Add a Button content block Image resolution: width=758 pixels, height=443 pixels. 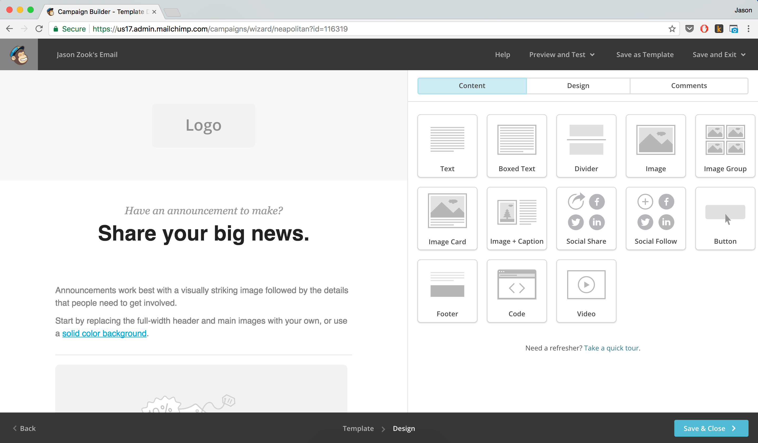point(725,218)
